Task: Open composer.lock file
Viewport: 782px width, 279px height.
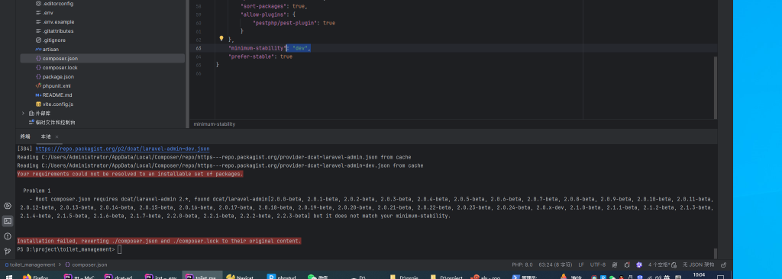Action: [x=57, y=67]
